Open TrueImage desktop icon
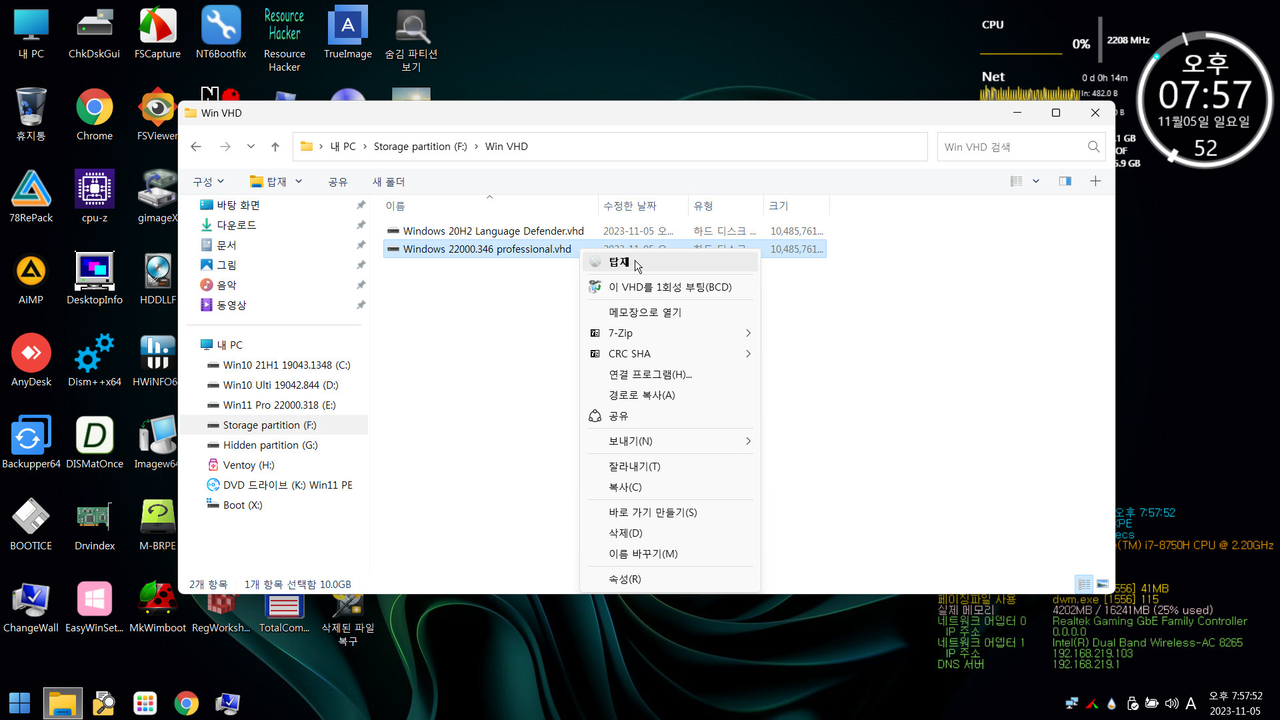 coord(348,33)
